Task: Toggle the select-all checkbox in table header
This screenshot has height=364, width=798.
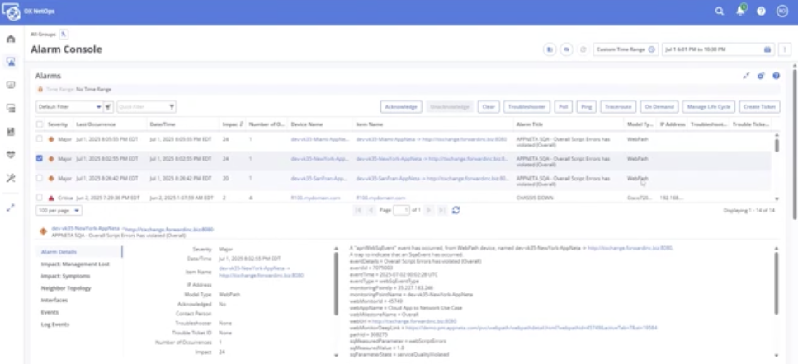Action: [x=40, y=124]
